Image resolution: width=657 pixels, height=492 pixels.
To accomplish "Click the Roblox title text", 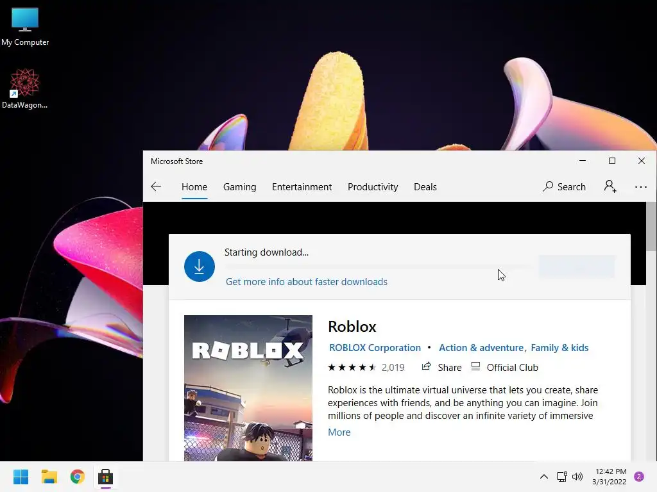I will click(x=352, y=327).
